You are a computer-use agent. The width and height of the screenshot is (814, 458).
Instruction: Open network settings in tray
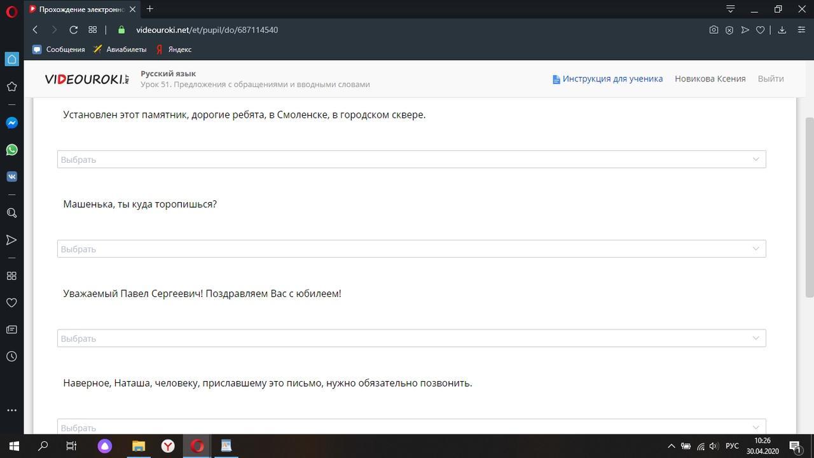point(700,446)
